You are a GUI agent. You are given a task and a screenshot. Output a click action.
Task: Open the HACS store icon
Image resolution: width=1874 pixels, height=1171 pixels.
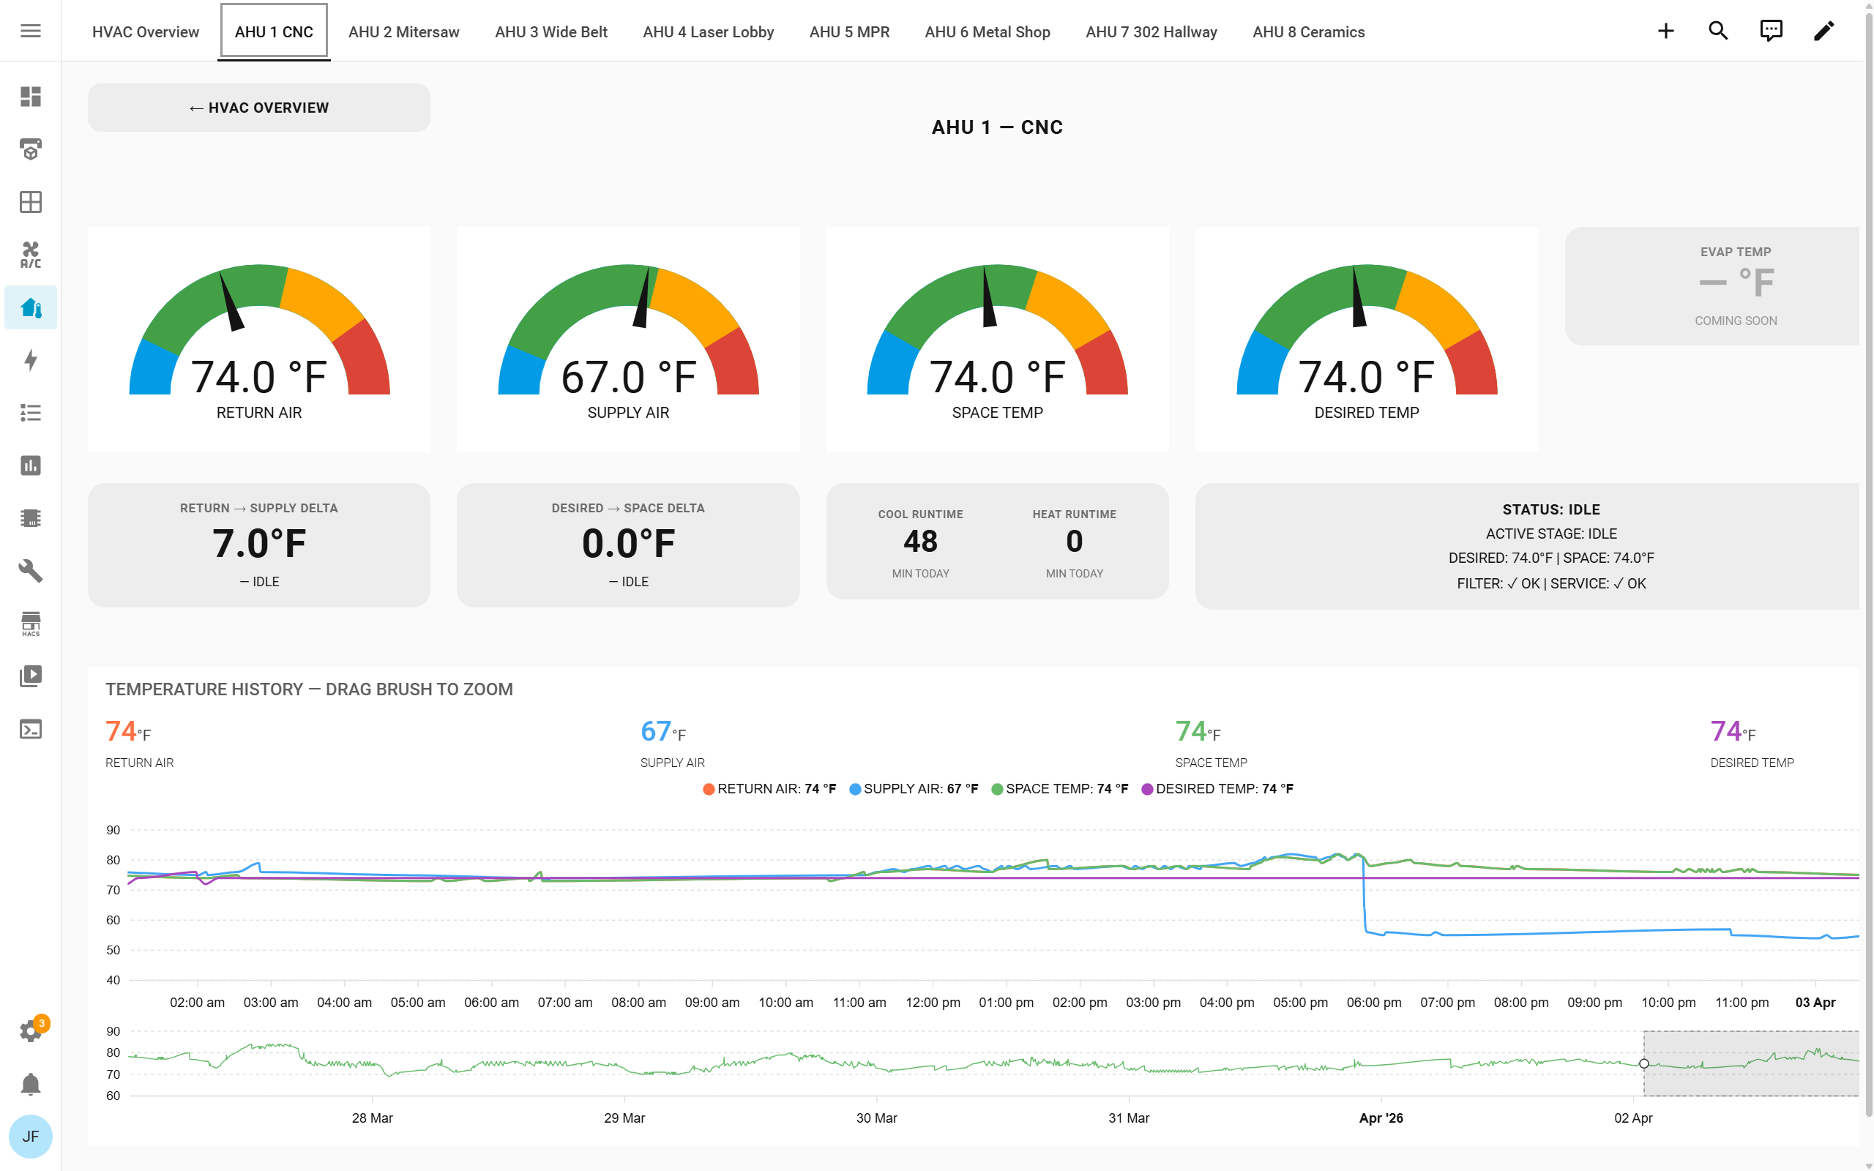pyautogui.click(x=30, y=624)
